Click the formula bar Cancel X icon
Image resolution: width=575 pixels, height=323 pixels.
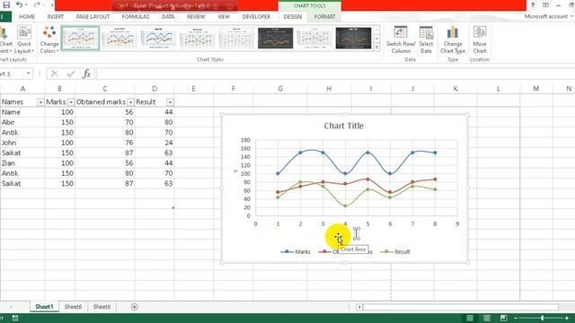54,74
